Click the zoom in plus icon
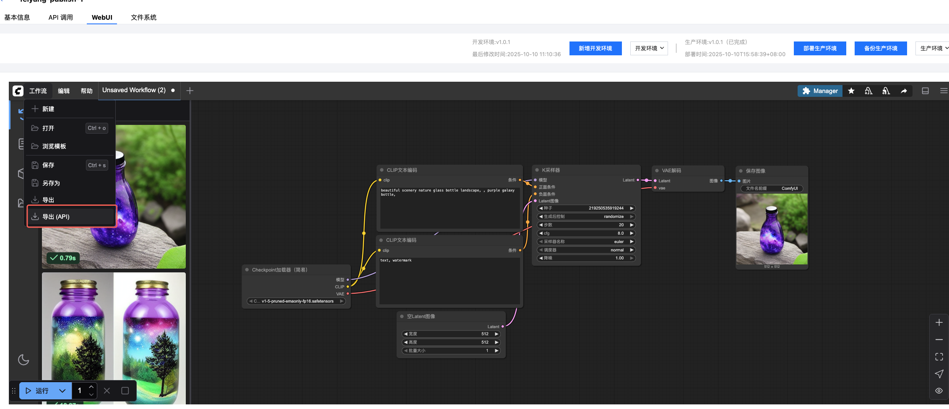Screen dimensions: 949x409 pos(939,323)
